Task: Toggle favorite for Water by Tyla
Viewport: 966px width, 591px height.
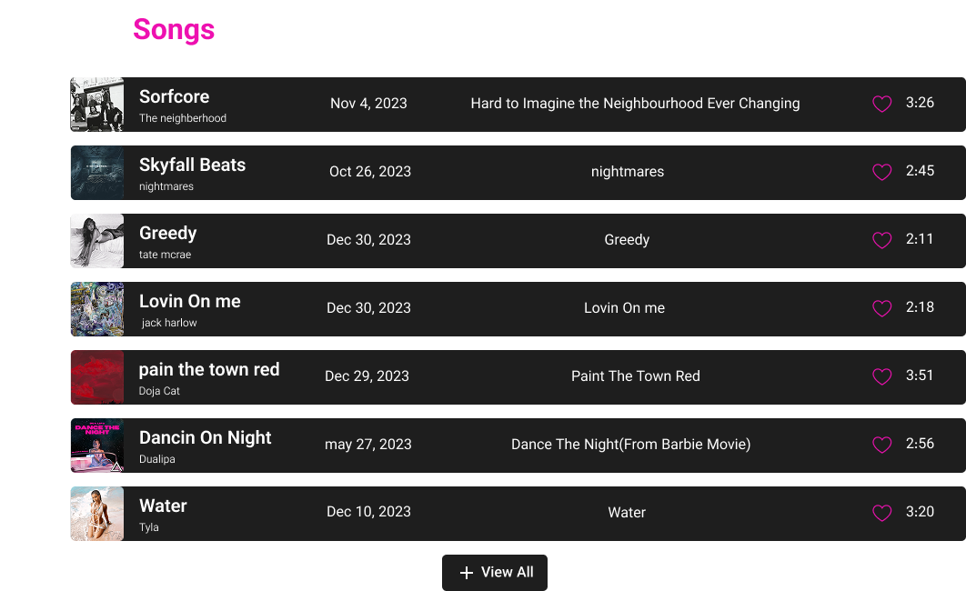Action: click(881, 513)
